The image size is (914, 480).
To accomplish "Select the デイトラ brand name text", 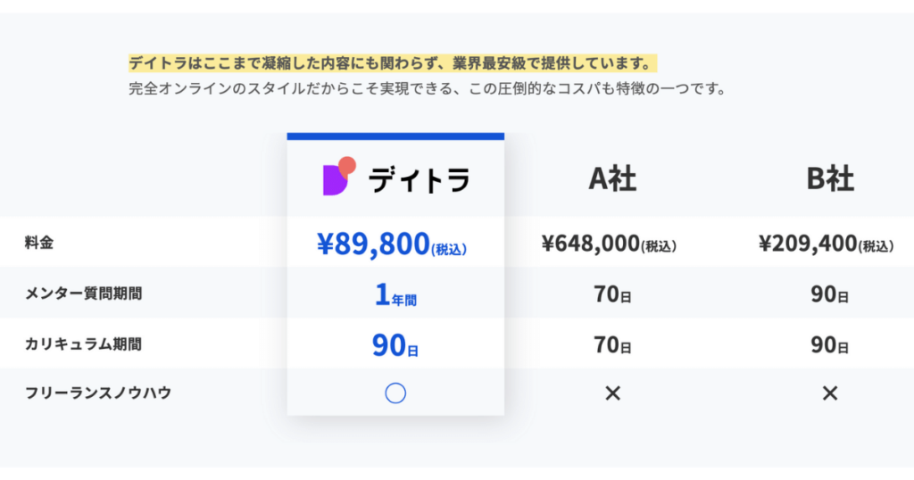I will pos(420,179).
